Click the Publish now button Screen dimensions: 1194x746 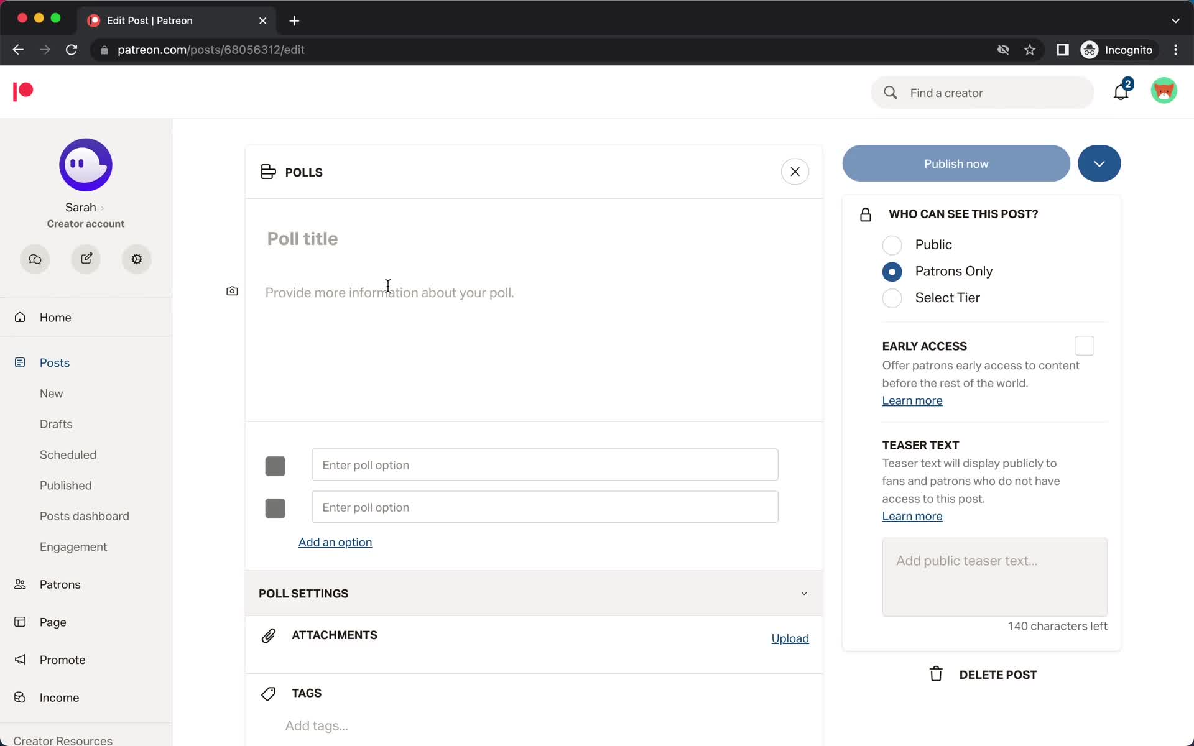pyautogui.click(x=955, y=163)
